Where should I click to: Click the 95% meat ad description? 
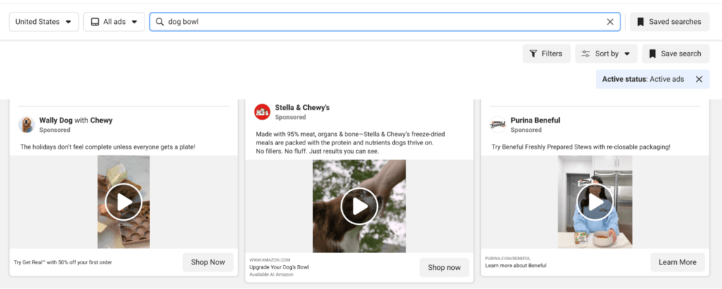click(x=350, y=142)
